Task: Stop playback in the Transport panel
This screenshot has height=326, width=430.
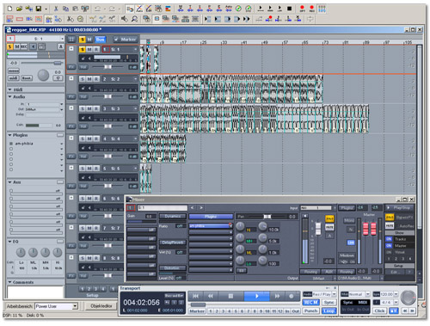Action: 230,296
